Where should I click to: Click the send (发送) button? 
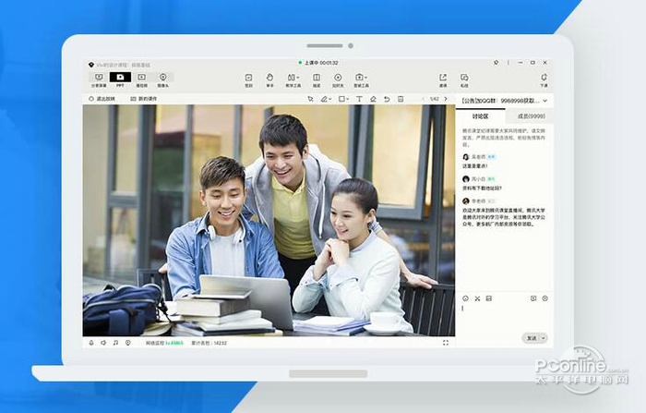(532, 338)
